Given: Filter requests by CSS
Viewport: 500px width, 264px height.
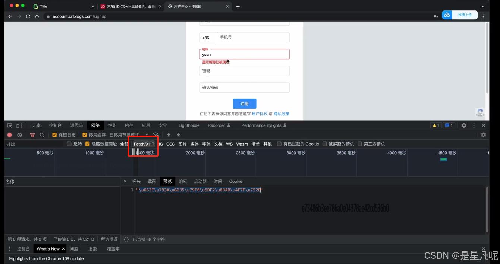Looking at the screenshot, I should (170, 144).
